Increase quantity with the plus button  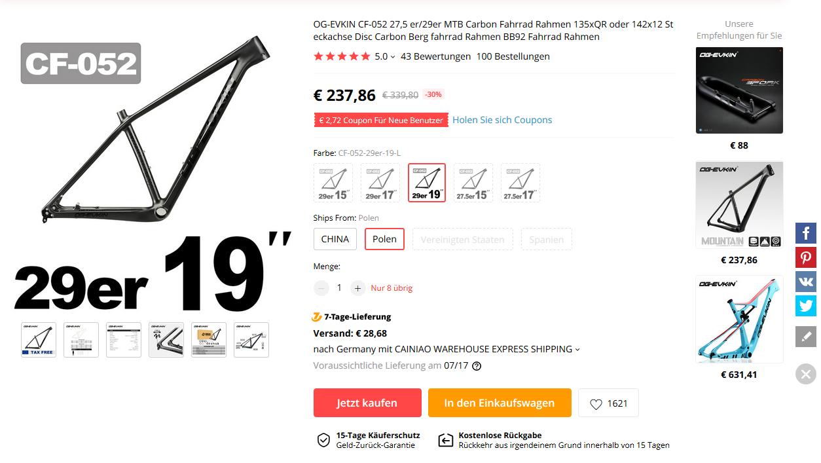click(x=357, y=288)
